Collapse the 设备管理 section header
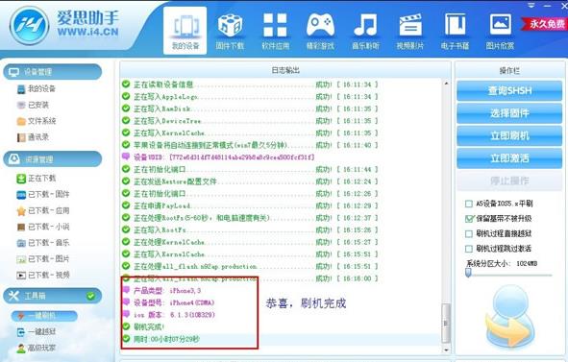The image size is (568, 362). point(53,72)
